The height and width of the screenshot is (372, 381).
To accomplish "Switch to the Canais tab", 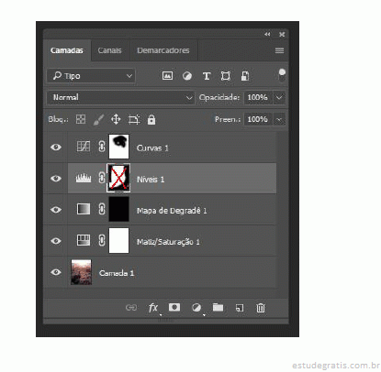I will coord(109,50).
